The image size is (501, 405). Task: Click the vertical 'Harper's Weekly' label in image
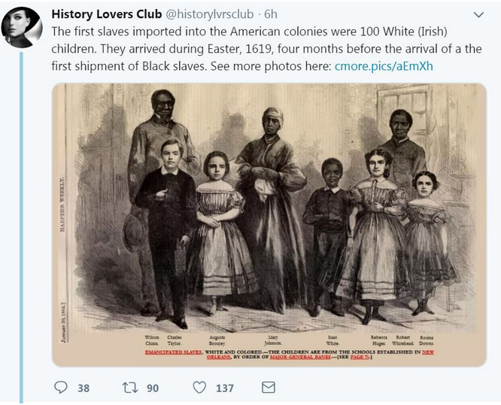click(62, 203)
